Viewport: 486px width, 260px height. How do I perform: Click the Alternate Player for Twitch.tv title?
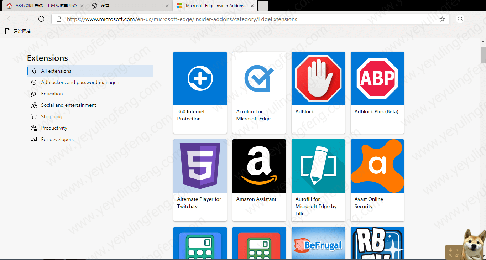point(199,203)
